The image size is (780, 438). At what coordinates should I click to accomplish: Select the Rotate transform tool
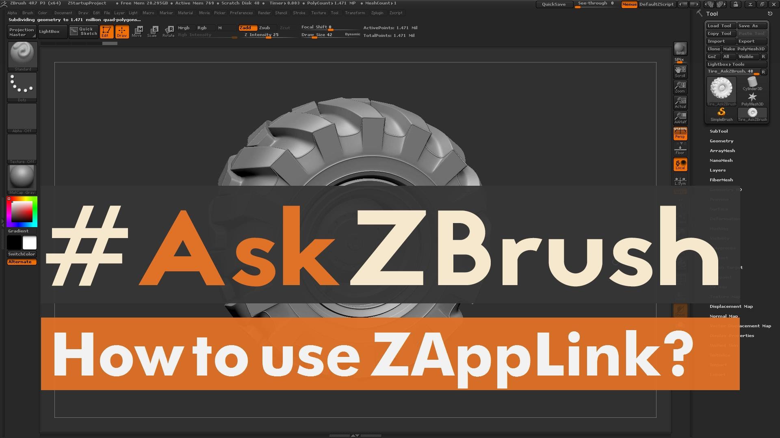click(x=169, y=31)
